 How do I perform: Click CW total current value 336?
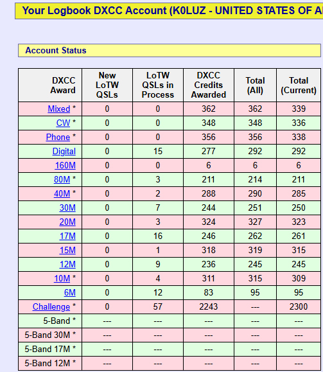tap(299, 123)
